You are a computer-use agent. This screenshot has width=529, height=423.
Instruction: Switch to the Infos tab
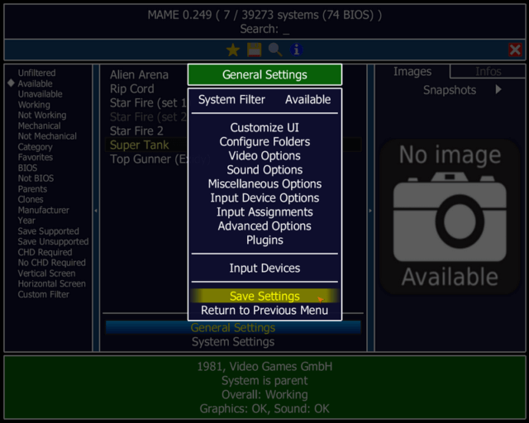click(488, 72)
